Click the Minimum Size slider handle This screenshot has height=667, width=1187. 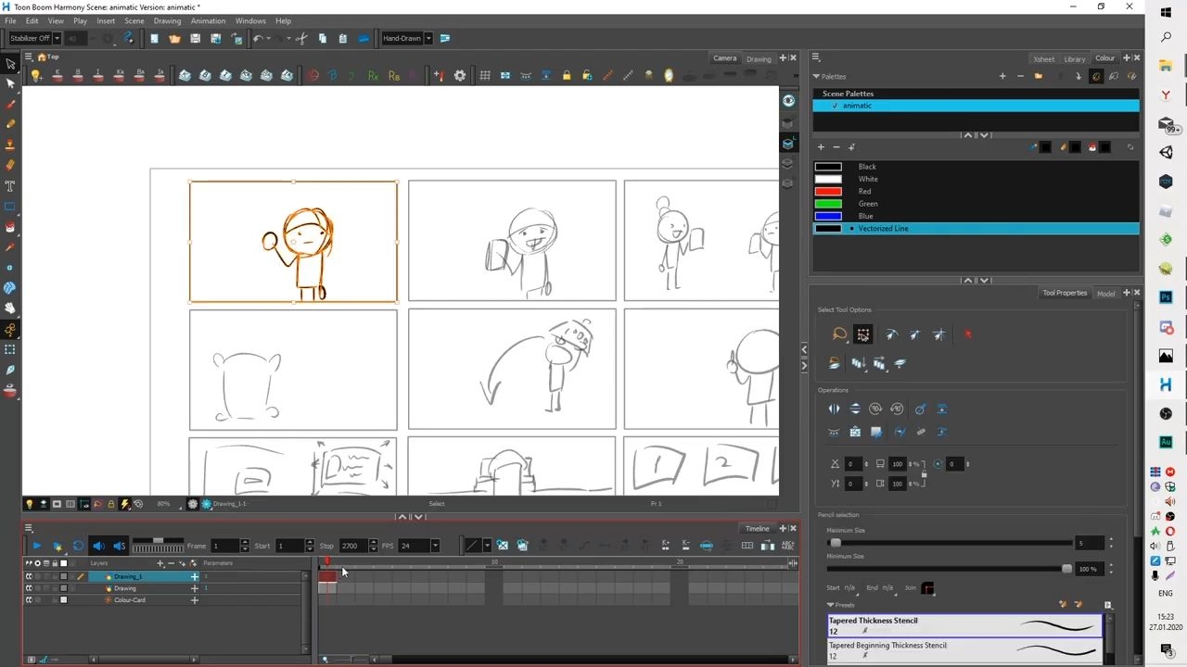tap(1066, 569)
